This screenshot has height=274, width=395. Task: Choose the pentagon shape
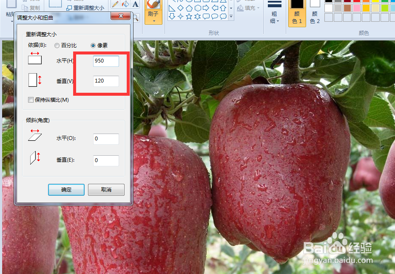189,9
